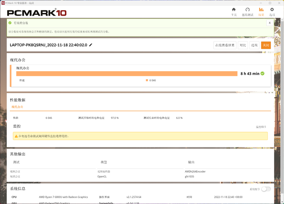Open the Options (选项) gear icon
This screenshot has height=204, width=284.
[272, 11]
